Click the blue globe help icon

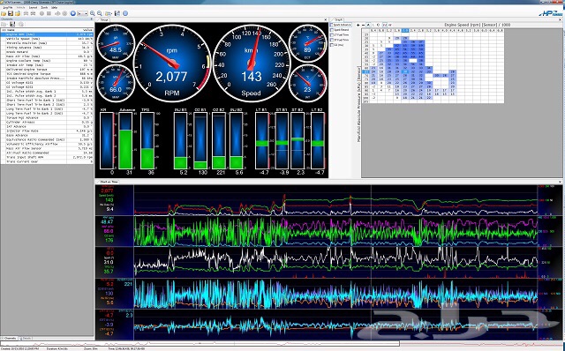tap(125, 13)
